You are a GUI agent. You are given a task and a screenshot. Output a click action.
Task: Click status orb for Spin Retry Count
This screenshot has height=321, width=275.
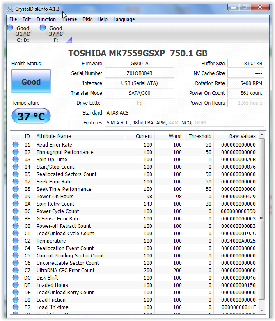click(x=16, y=204)
